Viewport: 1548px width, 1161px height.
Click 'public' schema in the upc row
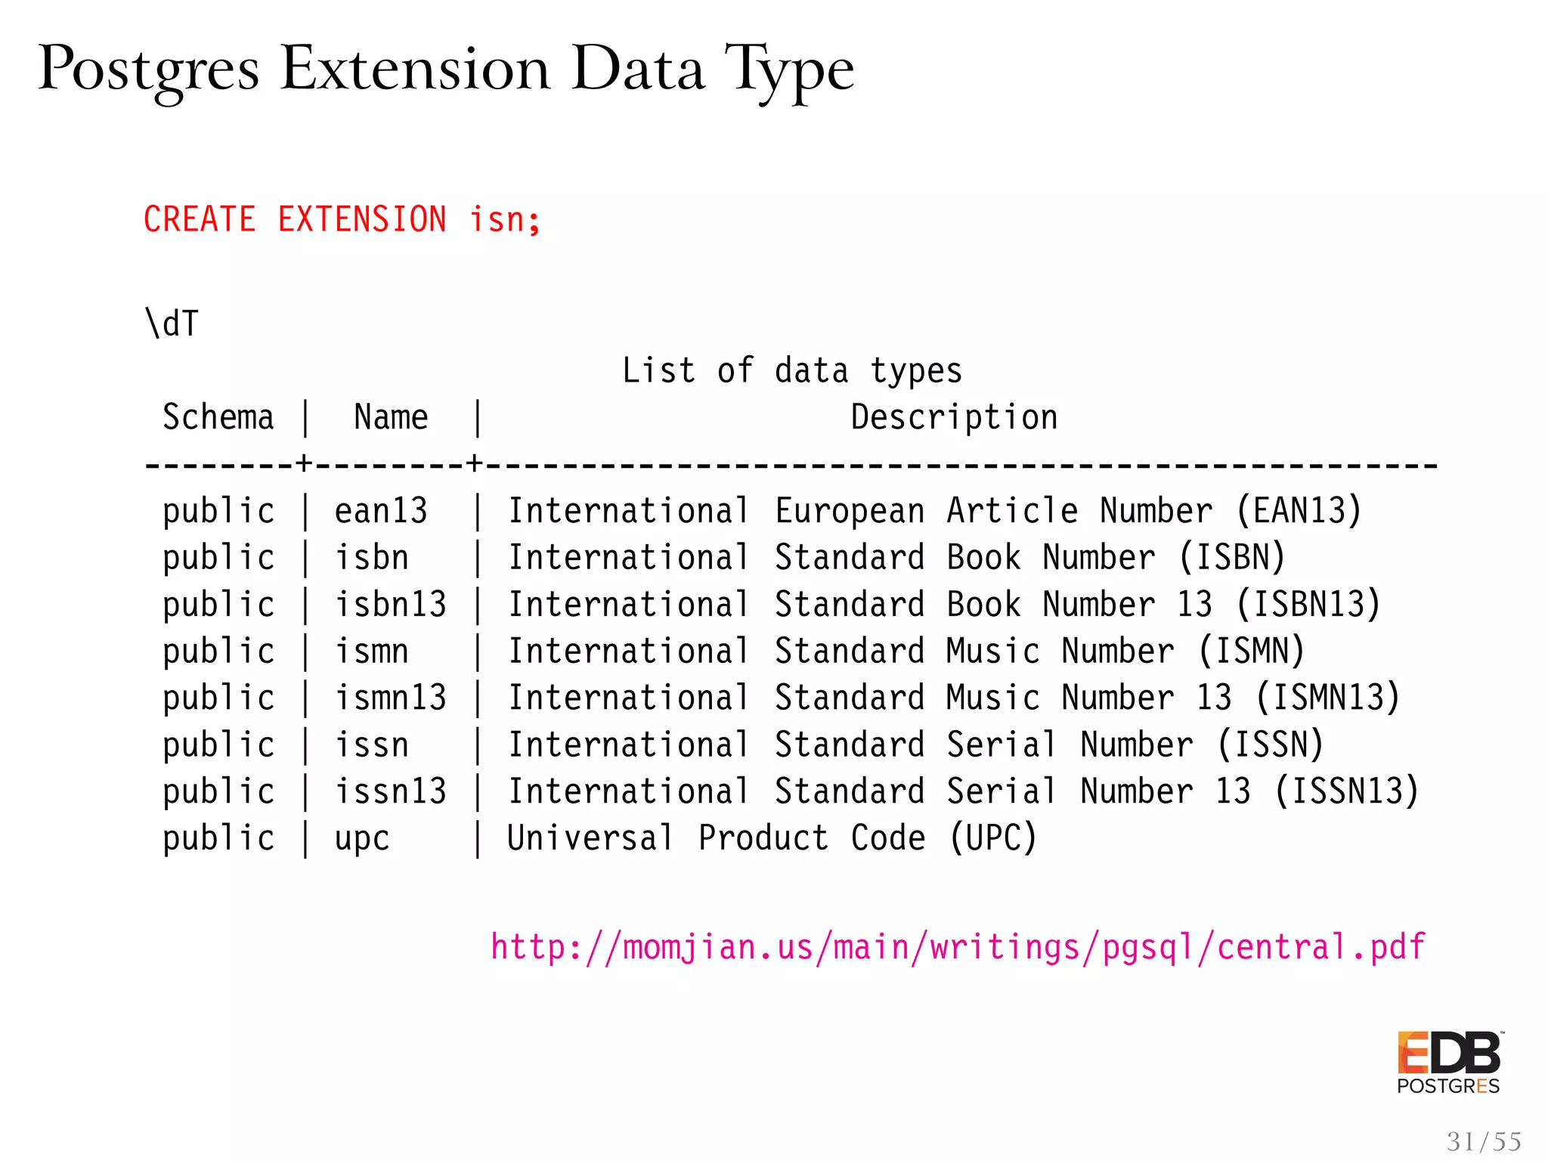(218, 841)
